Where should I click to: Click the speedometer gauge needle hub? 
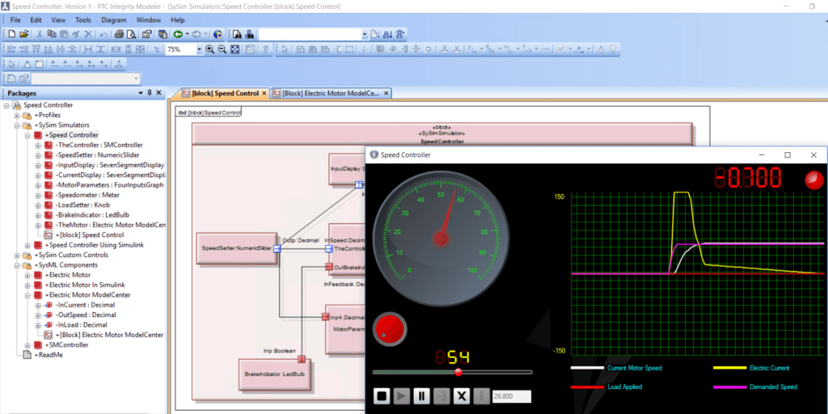coord(441,239)
